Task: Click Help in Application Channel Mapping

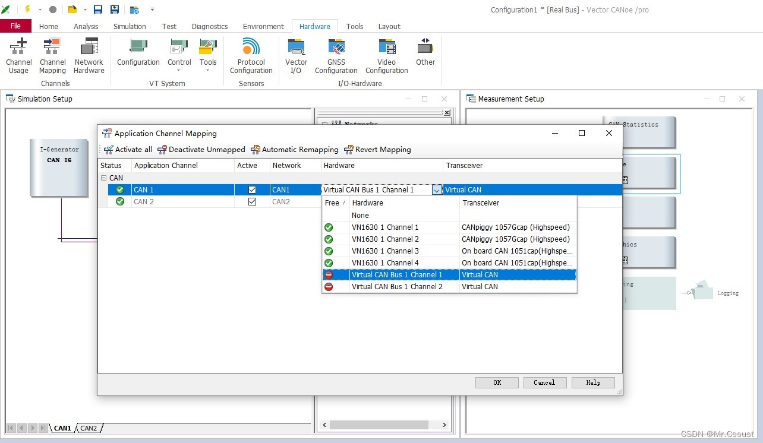Action: [593, 382]
